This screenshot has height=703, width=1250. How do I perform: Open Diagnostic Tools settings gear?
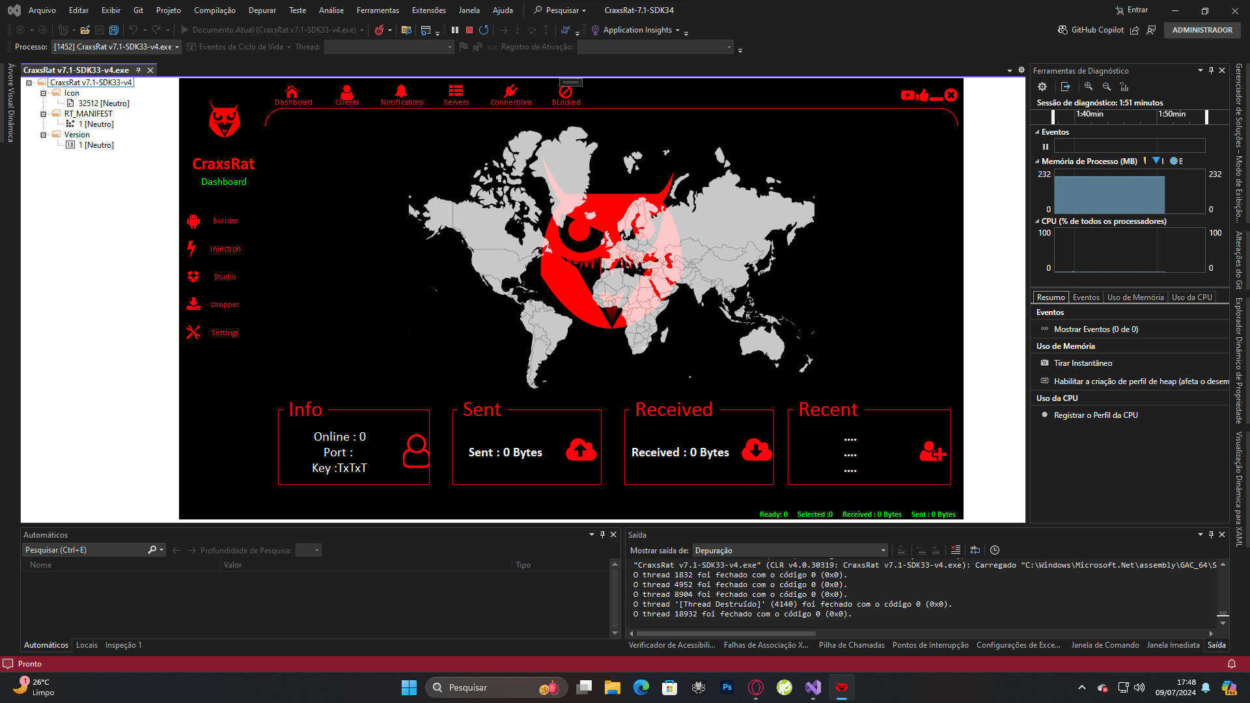[x=1042, y=87]
